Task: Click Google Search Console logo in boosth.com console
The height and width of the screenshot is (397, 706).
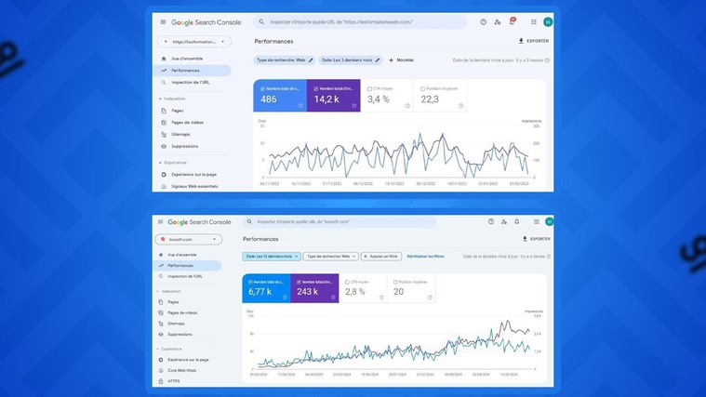Action: coord(199,222)
